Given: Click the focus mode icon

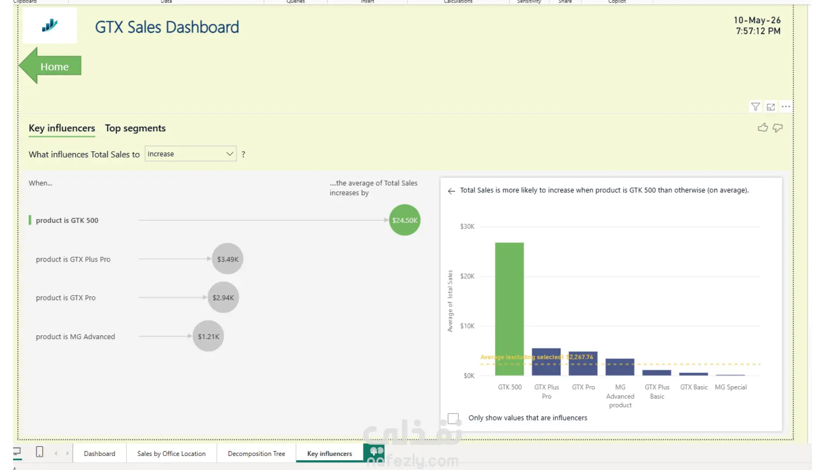Looking at the screenshot, I should (x=771, y=107).
